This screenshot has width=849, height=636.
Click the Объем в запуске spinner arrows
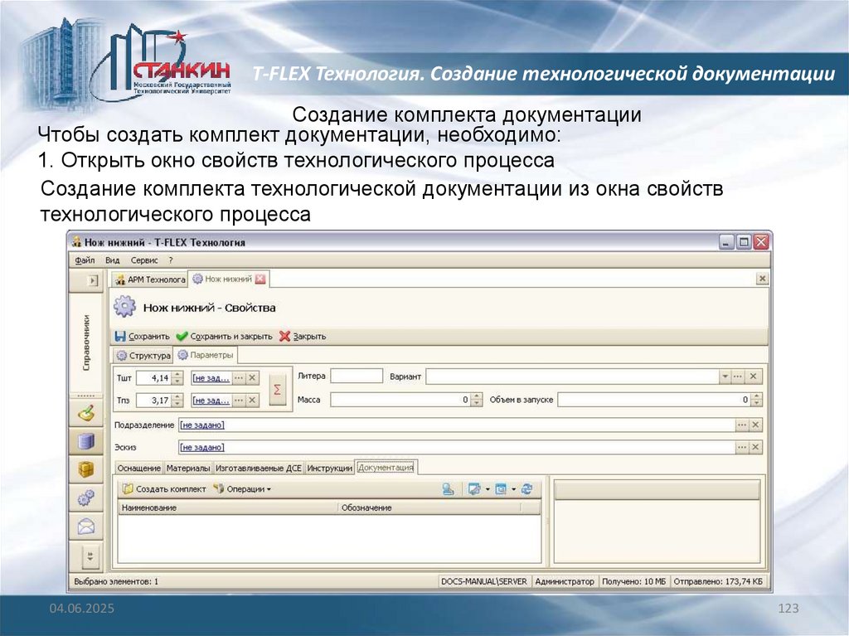point(756,400)
